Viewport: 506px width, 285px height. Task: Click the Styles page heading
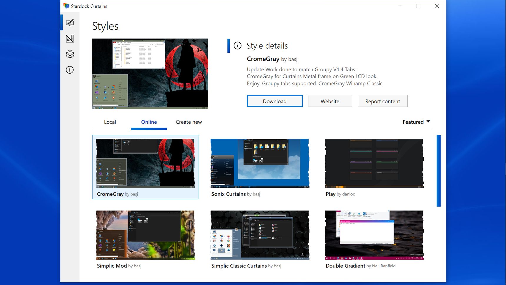coord(105,26)
